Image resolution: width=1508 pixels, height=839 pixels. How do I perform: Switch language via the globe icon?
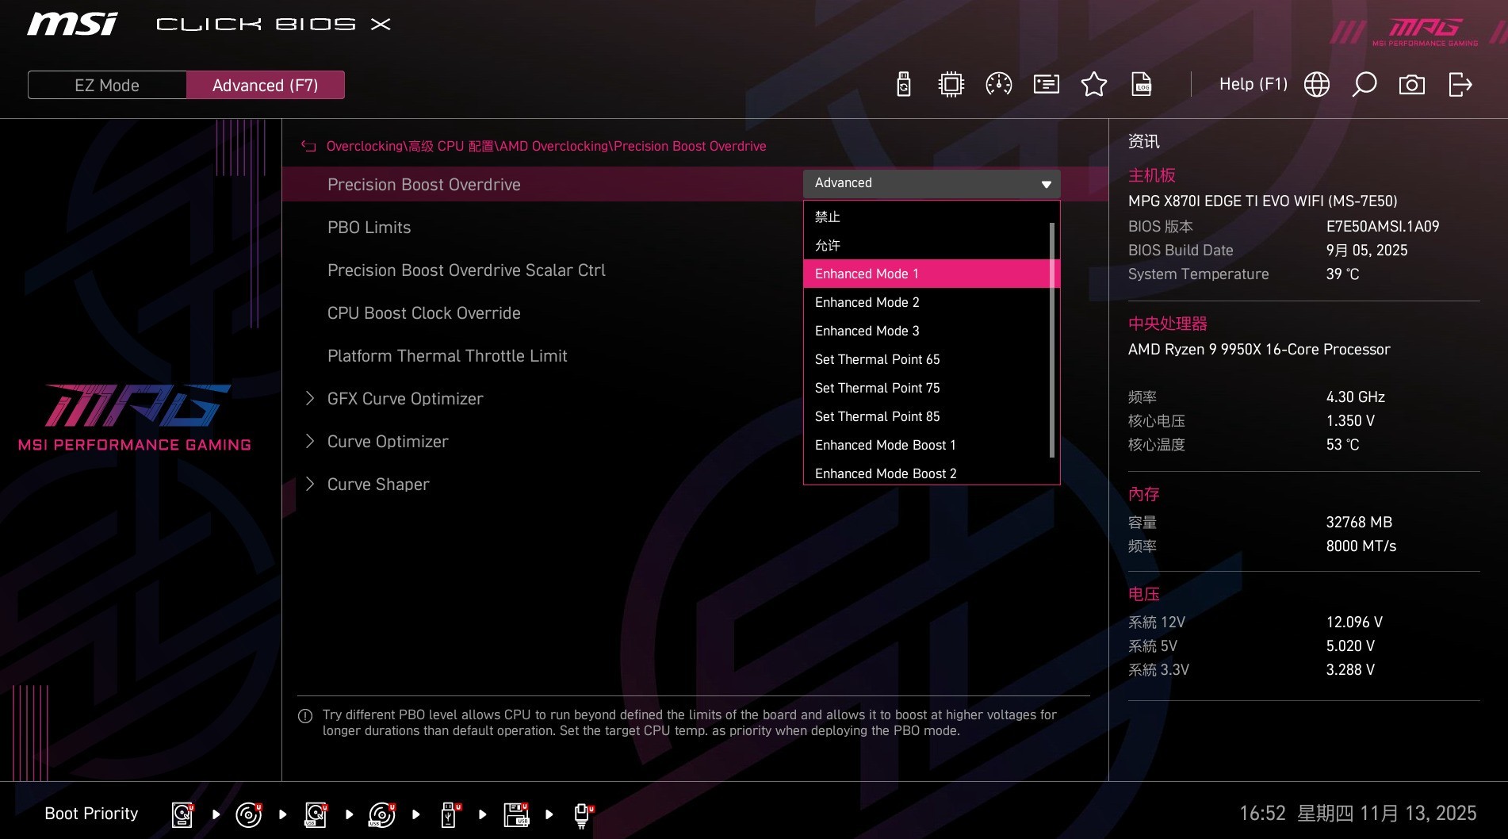click(x=1317, y=83)
